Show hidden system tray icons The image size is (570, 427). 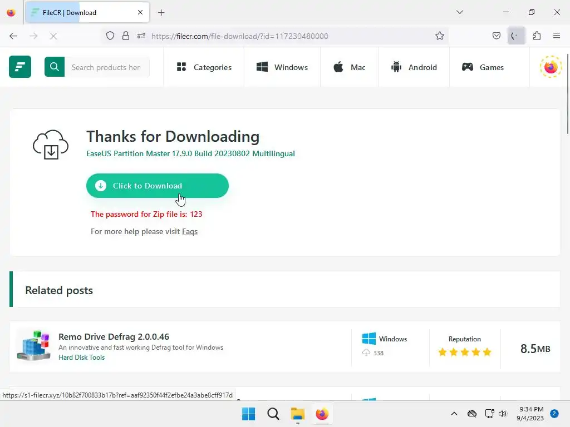(x=454, y=414)
